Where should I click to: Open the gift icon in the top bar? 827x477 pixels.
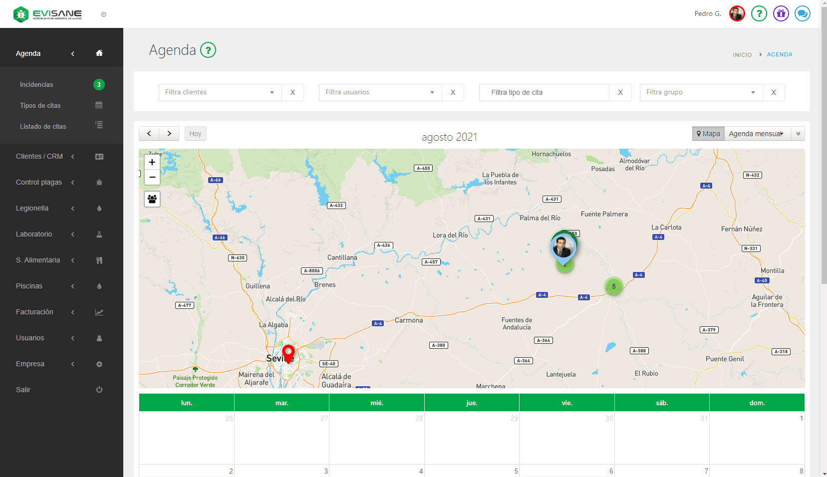click(x=781, y=13)
